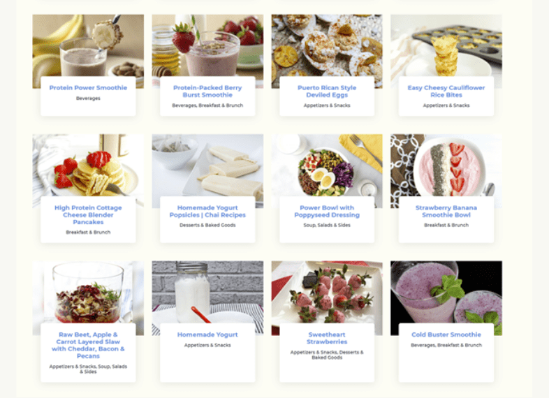Click Puerto Rican Style Deviled Eggs title

coord(327,91)
